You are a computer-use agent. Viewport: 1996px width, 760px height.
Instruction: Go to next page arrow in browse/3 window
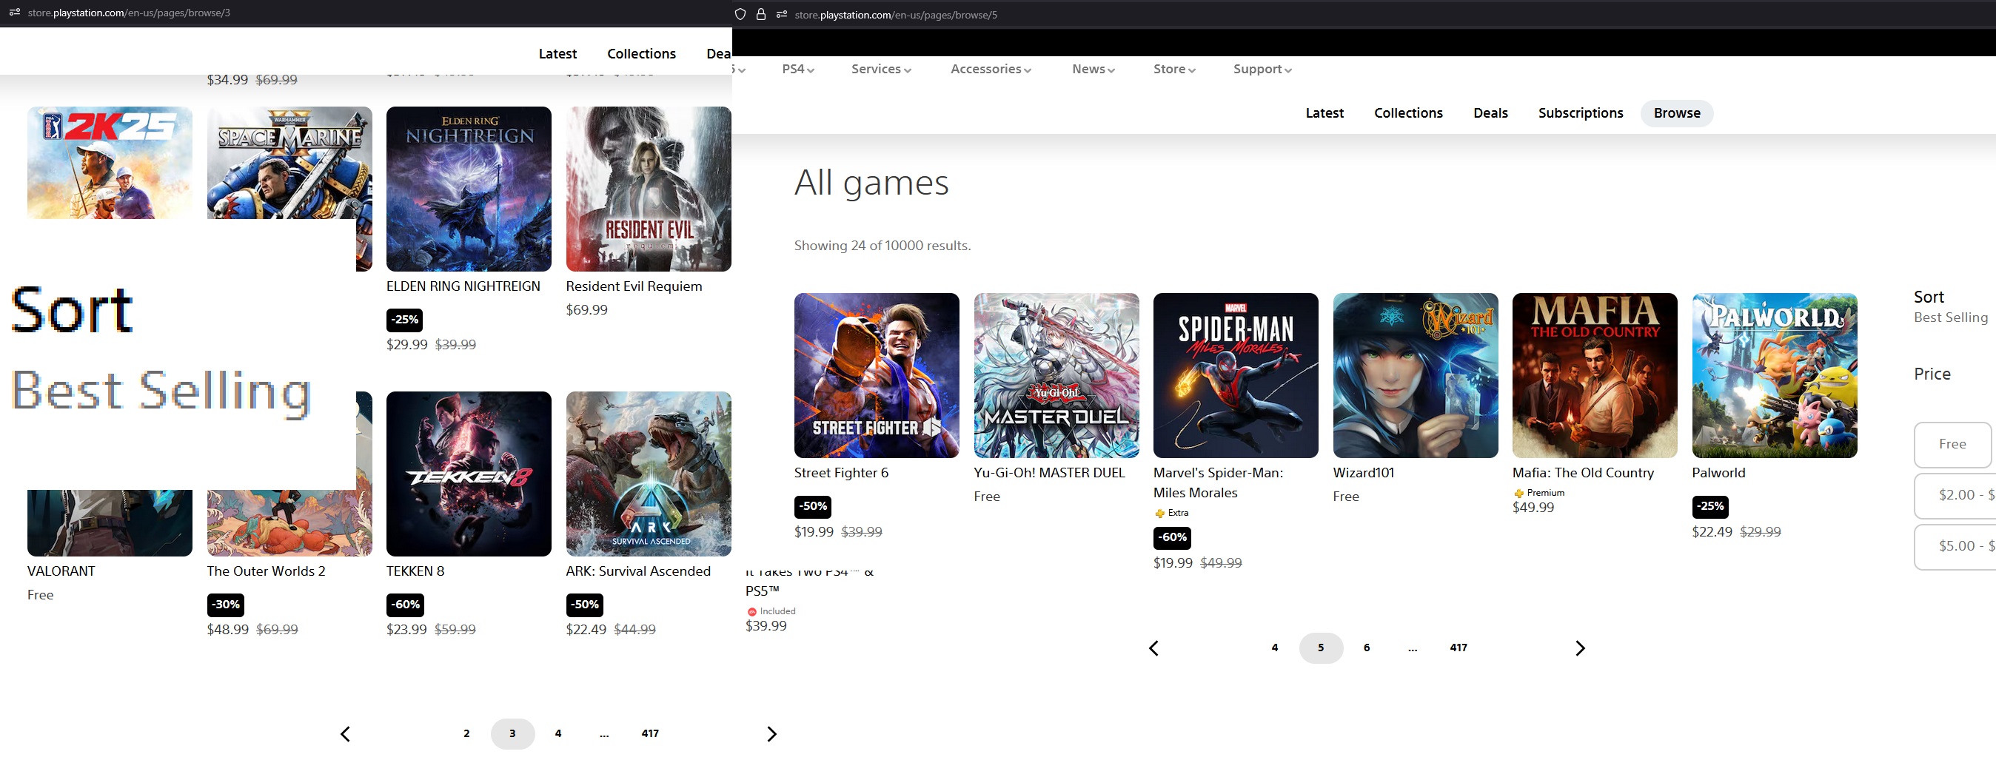pyautogui.click(x=771, y=733)
